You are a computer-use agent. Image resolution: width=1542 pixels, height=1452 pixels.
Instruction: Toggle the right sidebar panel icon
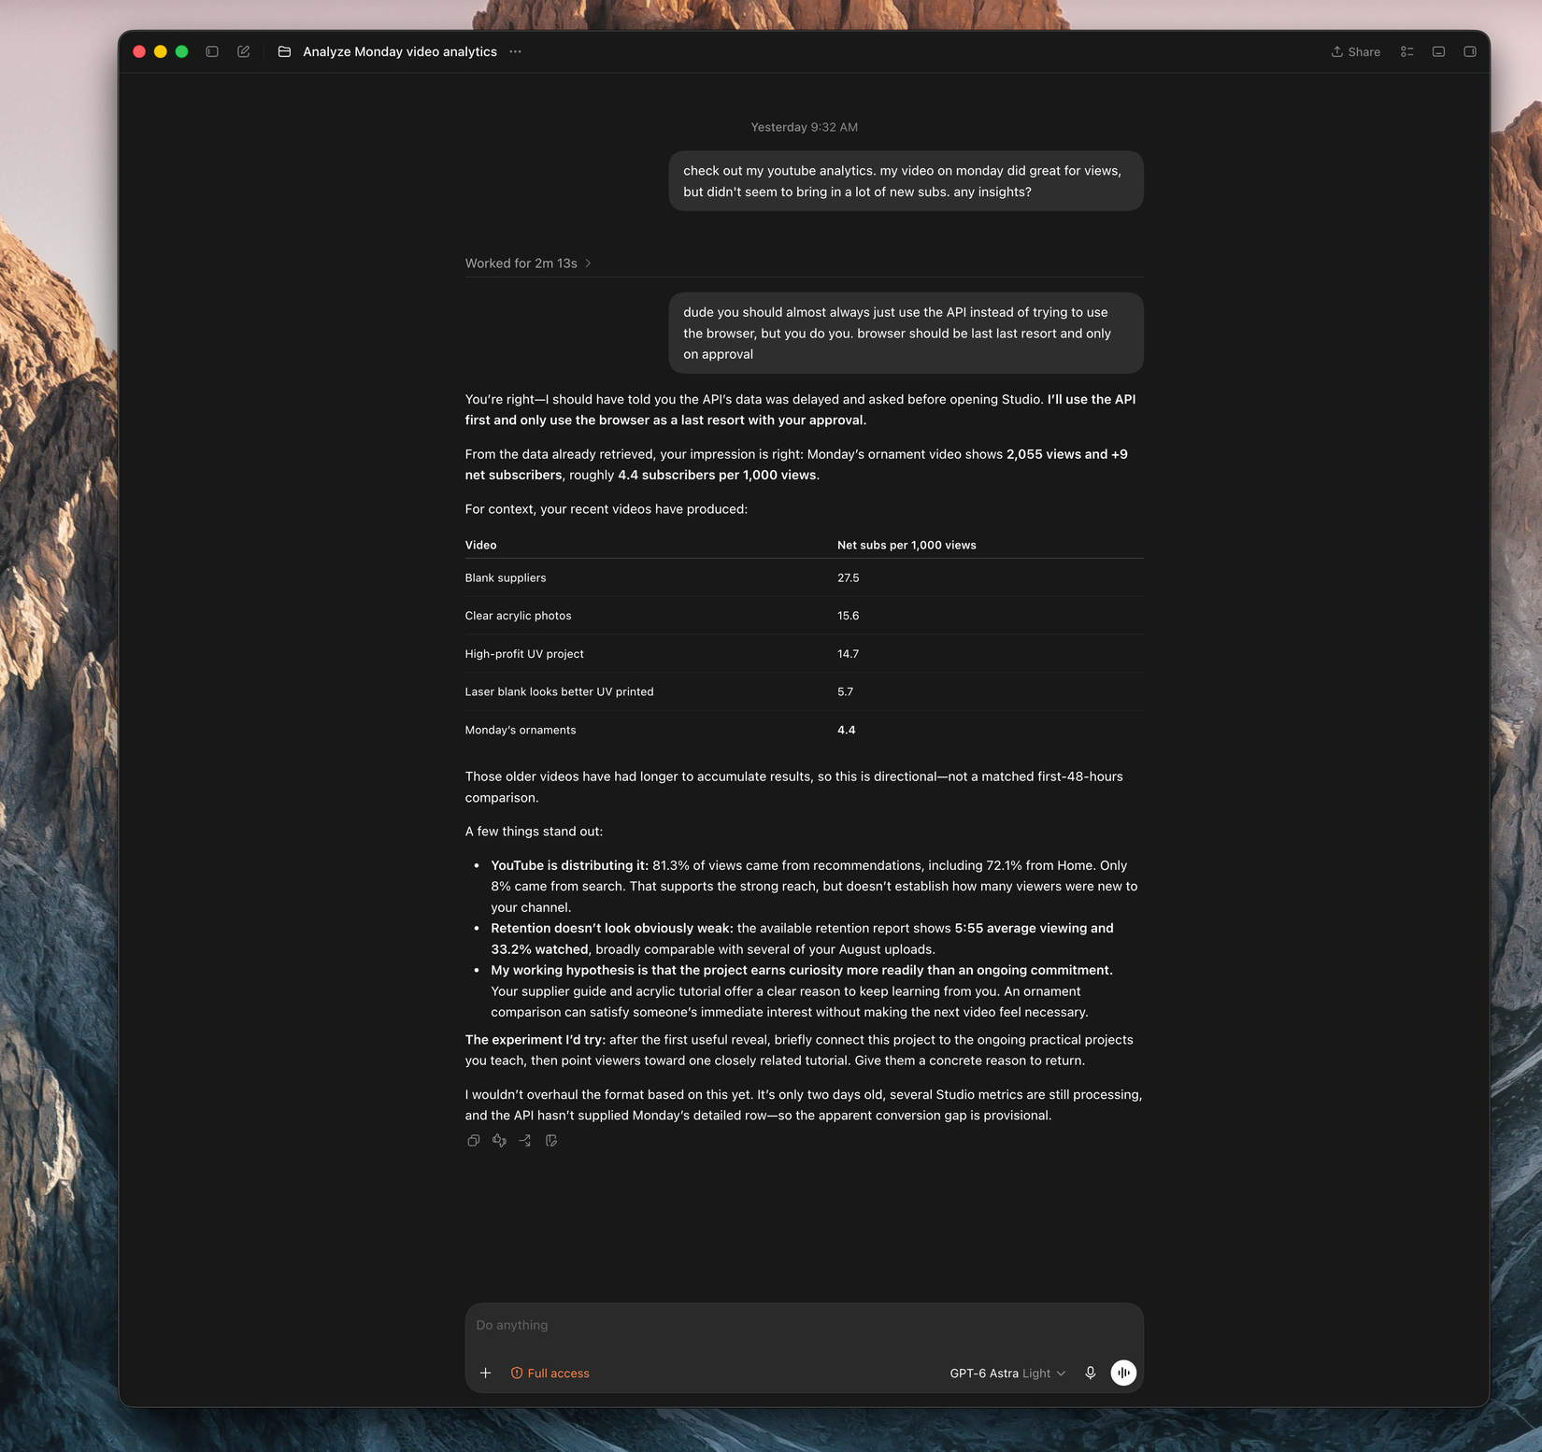[x=1469, y=51]
